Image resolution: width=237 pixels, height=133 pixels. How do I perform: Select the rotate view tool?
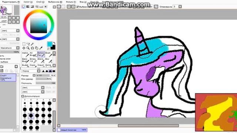pyautogui.click(x=32, y=48)
